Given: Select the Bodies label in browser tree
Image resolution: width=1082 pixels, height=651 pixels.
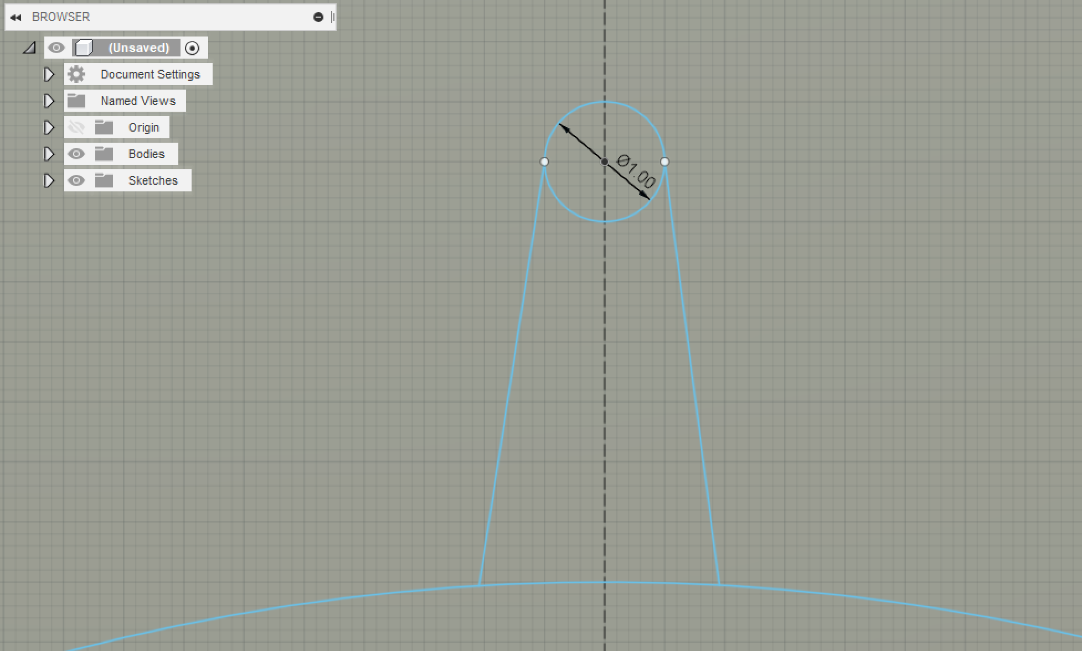Looking at the screenshot, I should pos(146,154).
